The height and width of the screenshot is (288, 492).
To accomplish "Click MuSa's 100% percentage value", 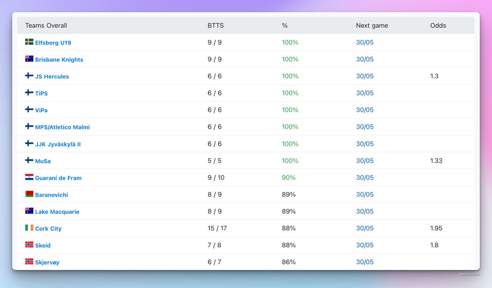I will tap(290, 161).
